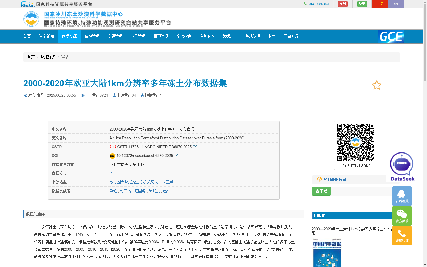Click the 期刊数据-登录后下载 sharing mode text
Viewport: 427px width, 267px height.
pos(127,164)
